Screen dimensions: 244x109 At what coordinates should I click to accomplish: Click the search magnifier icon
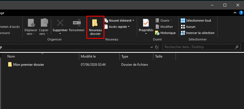[x=237, y=47]
